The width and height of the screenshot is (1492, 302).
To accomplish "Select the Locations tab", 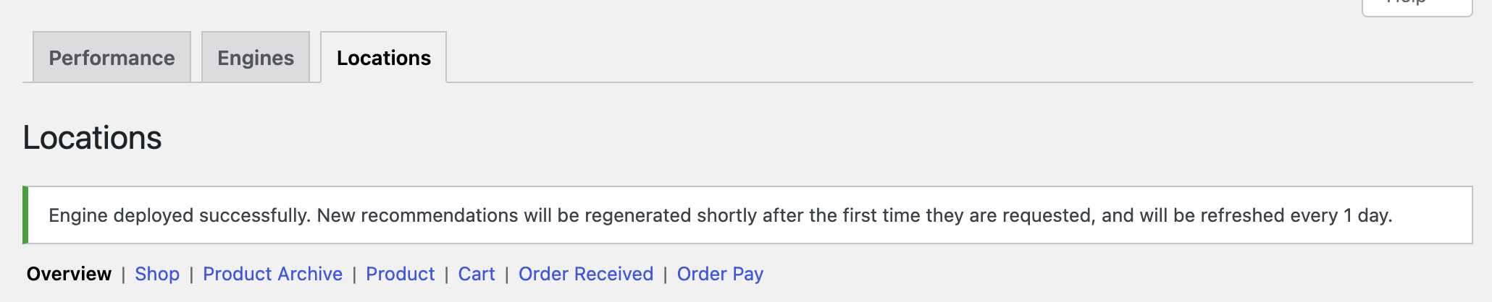I will [383, 58].
